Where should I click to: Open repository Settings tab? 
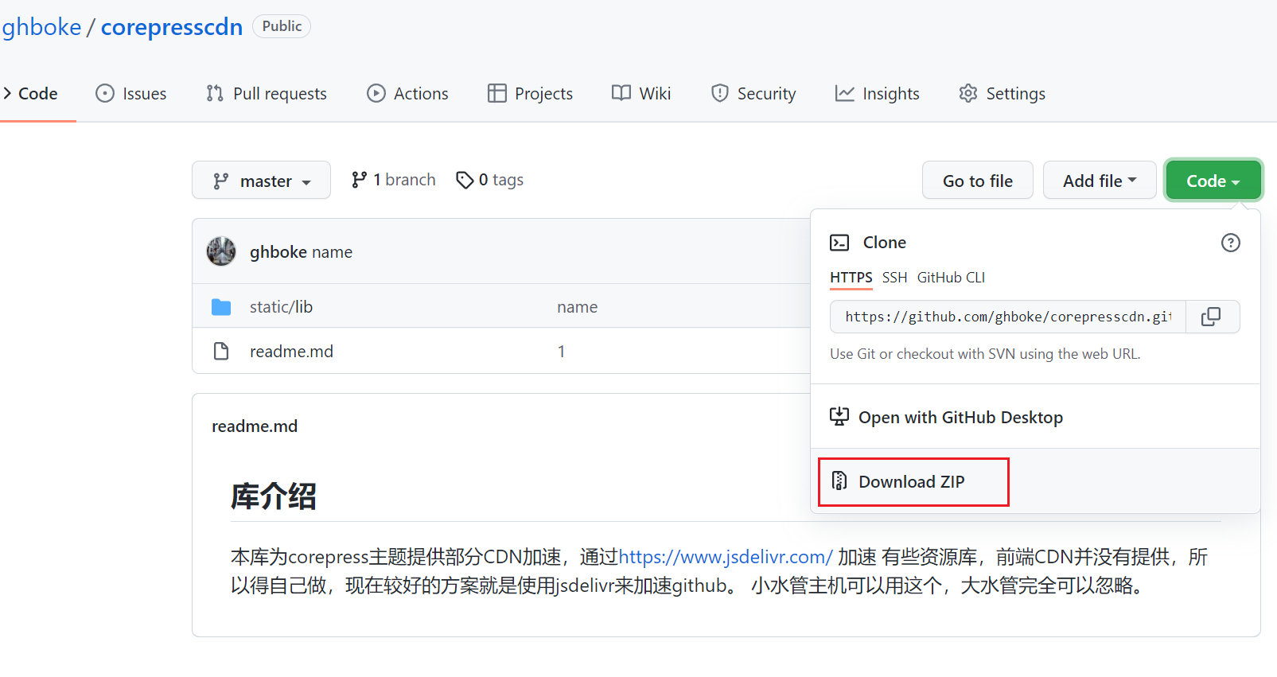1003,94
